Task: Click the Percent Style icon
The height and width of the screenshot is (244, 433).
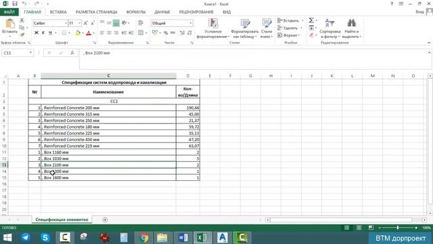Action: pos(166,33)
